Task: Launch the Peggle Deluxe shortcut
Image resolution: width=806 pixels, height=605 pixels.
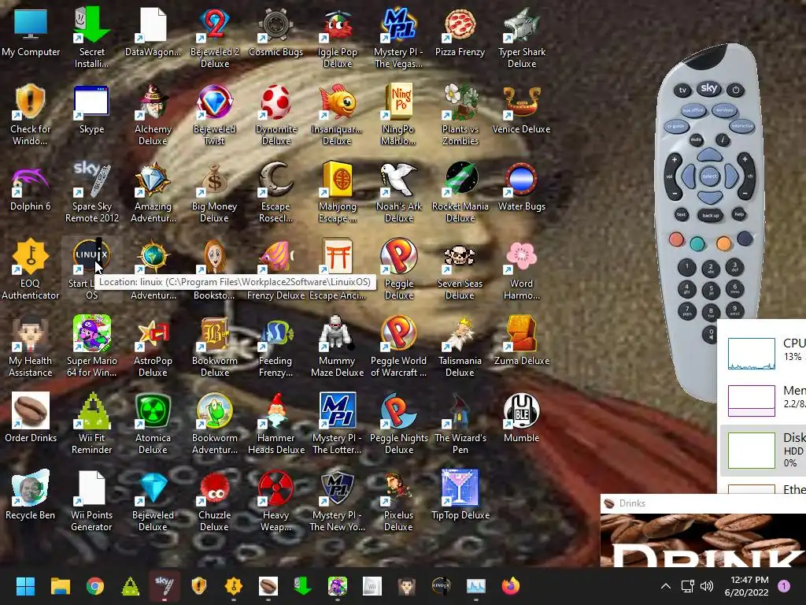Action: coord(398,270)
